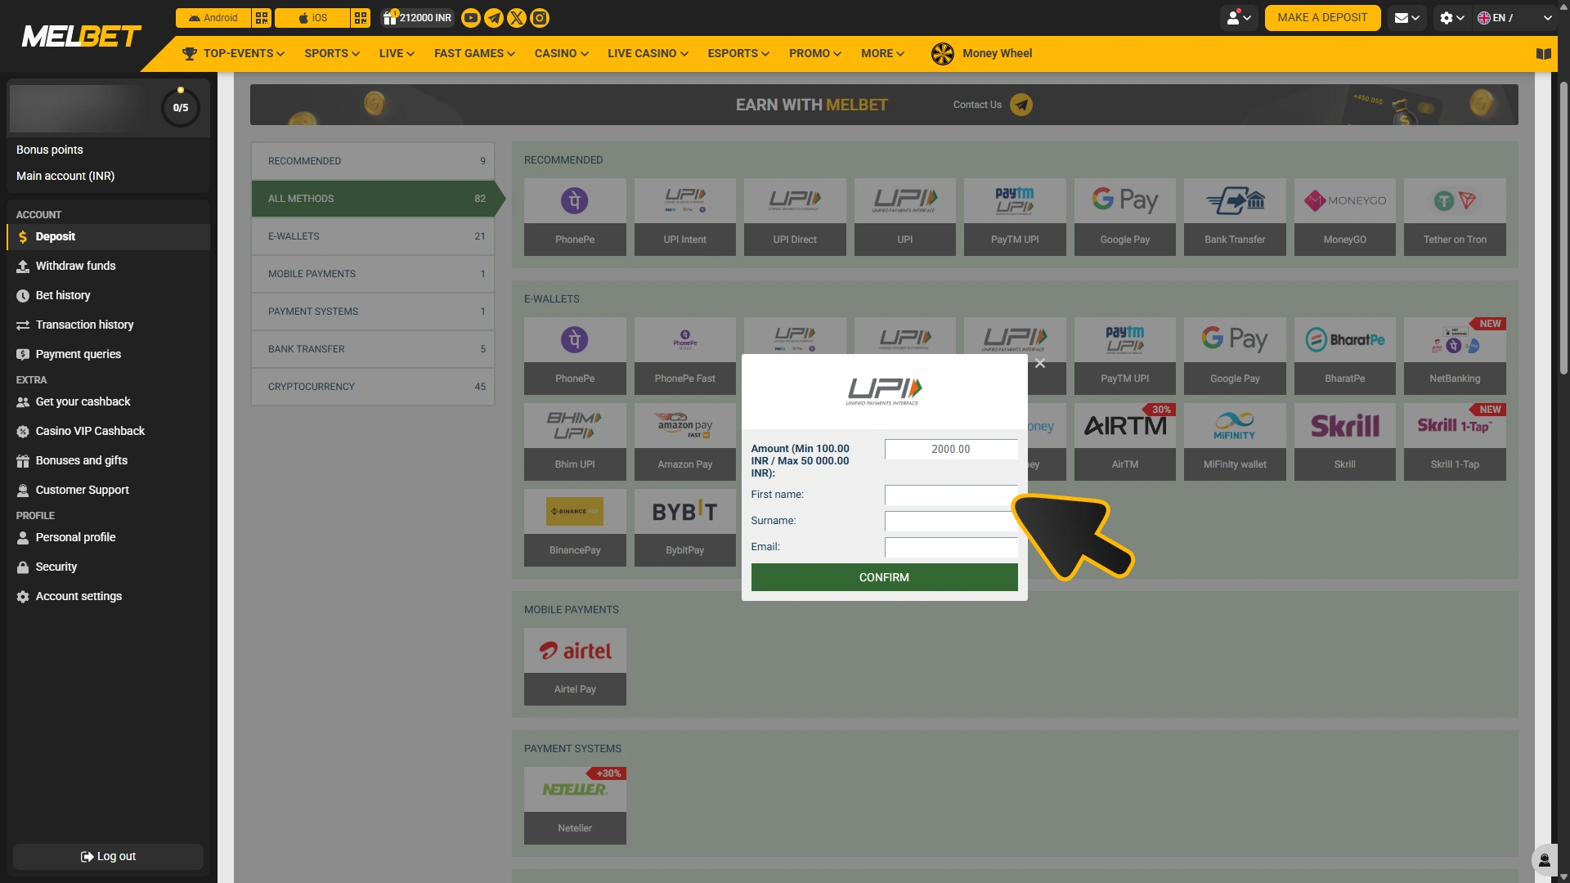Open the user account dropdown

click(x=1239, y=18)
